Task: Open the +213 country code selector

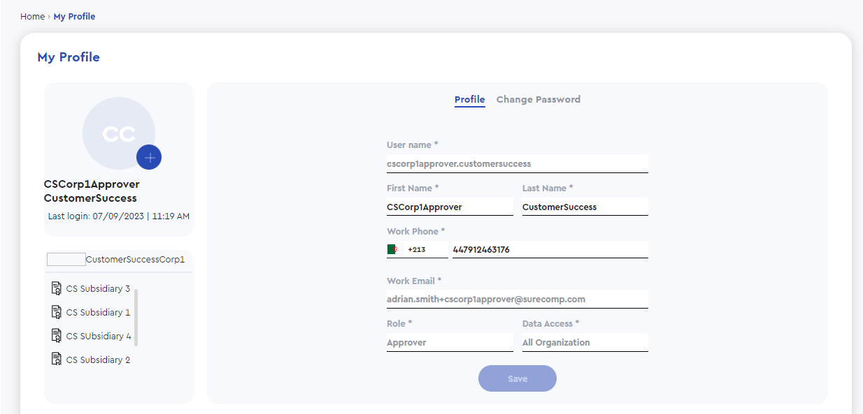Action: point(418,249)
